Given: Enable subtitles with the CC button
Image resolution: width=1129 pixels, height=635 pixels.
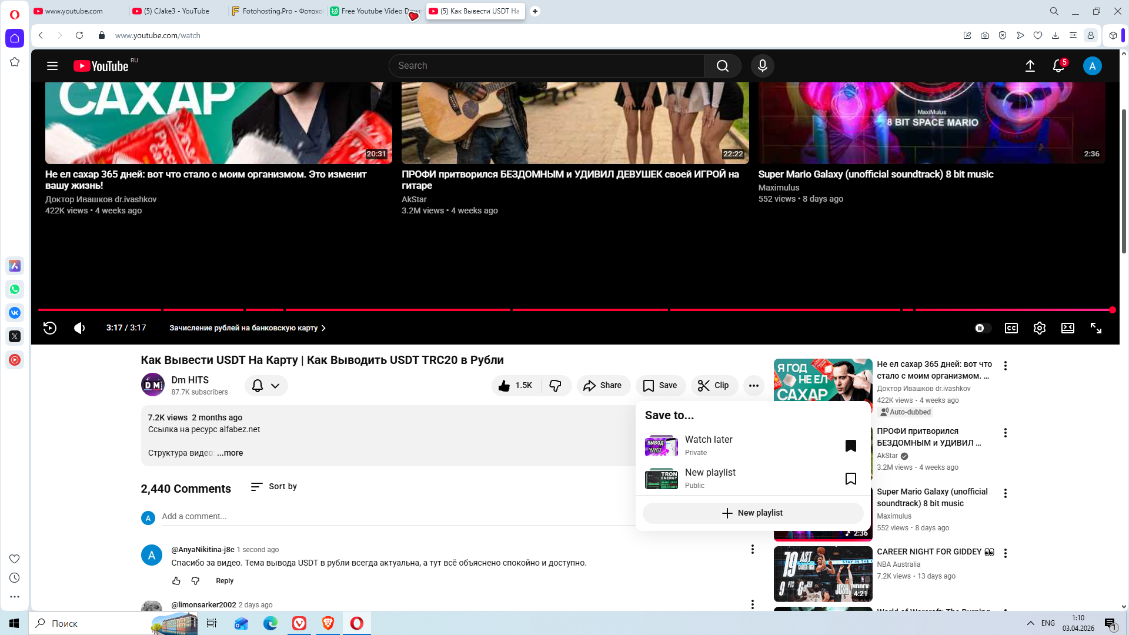Looking at the screenshot, I should (1011, 328).
